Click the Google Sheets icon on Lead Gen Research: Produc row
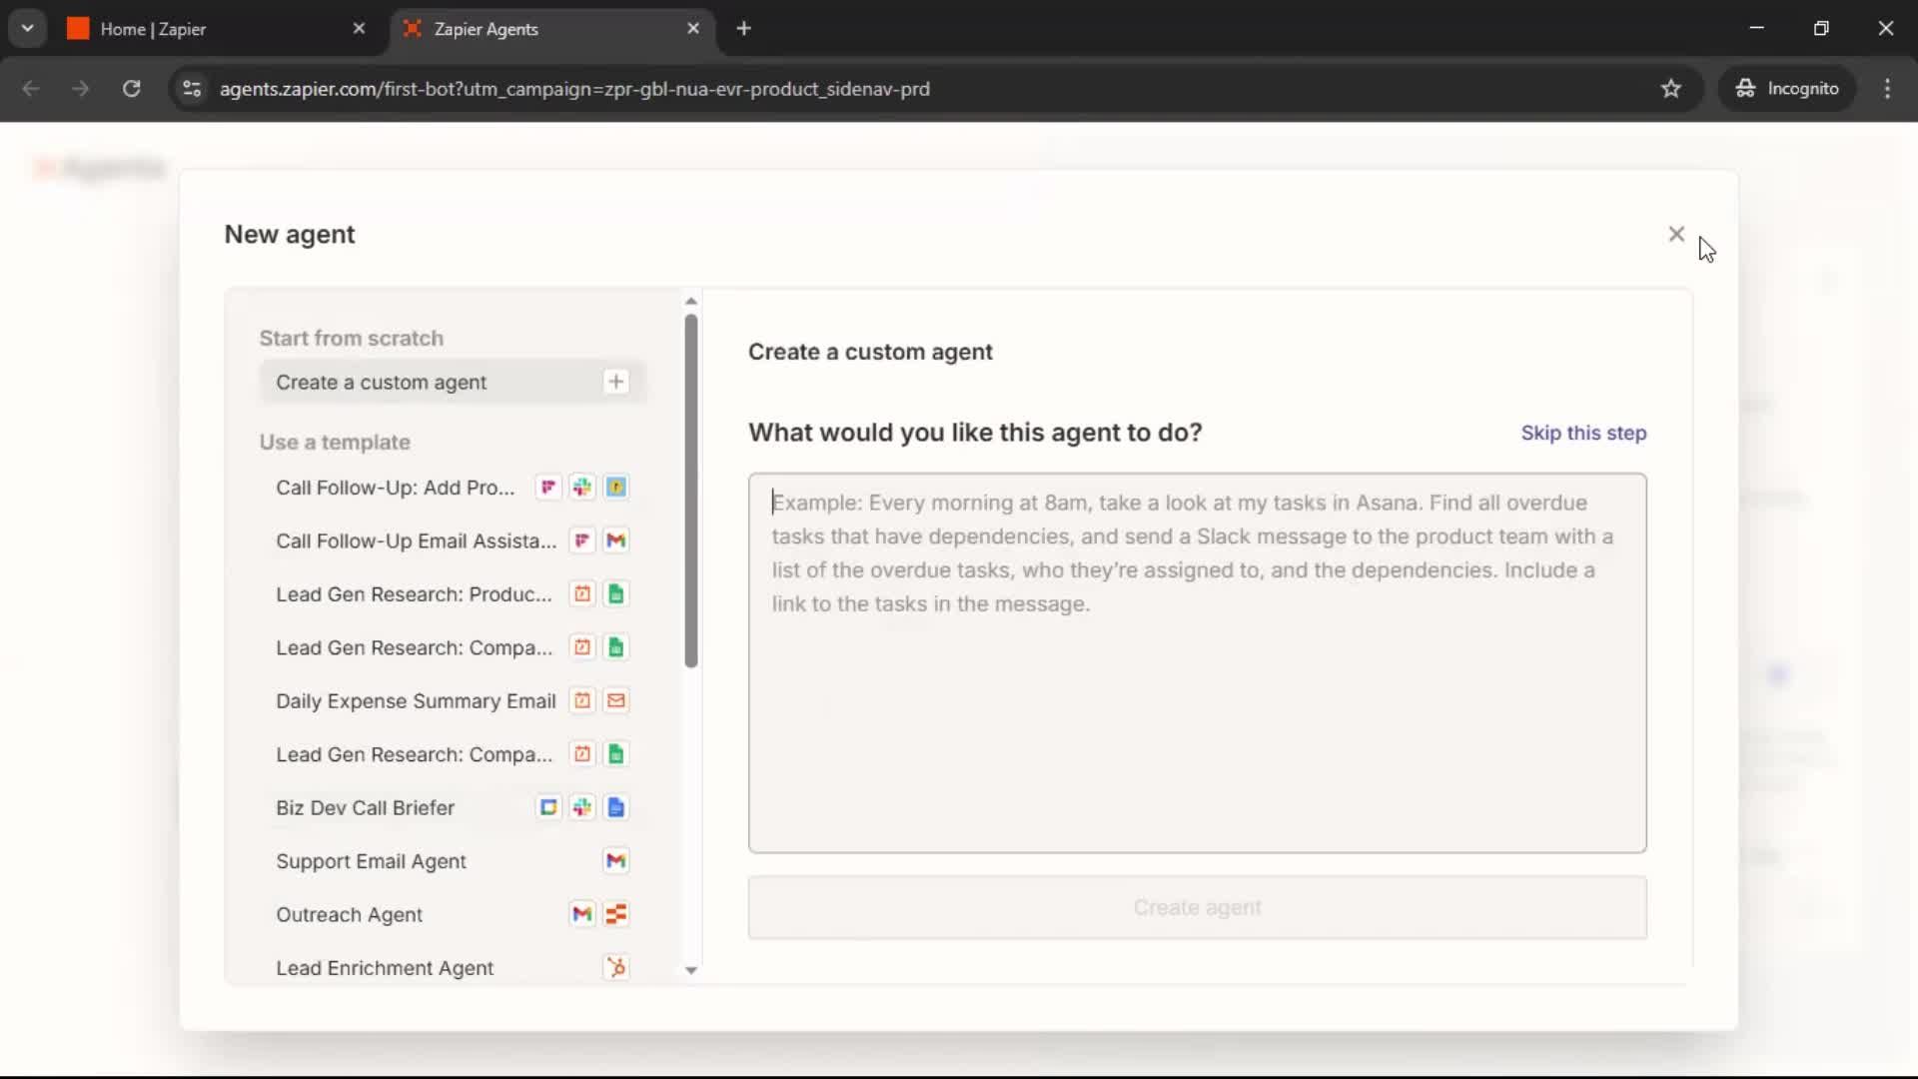 click(616, 593)
